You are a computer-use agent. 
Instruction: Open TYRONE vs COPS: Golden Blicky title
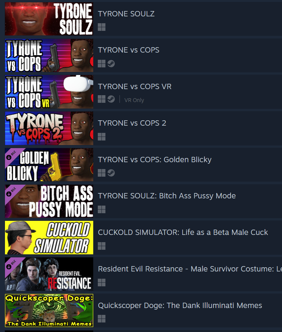pos(155,160)
